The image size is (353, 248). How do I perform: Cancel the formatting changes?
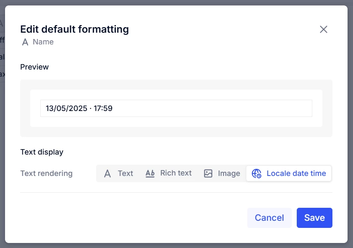[x=269, y=218]
